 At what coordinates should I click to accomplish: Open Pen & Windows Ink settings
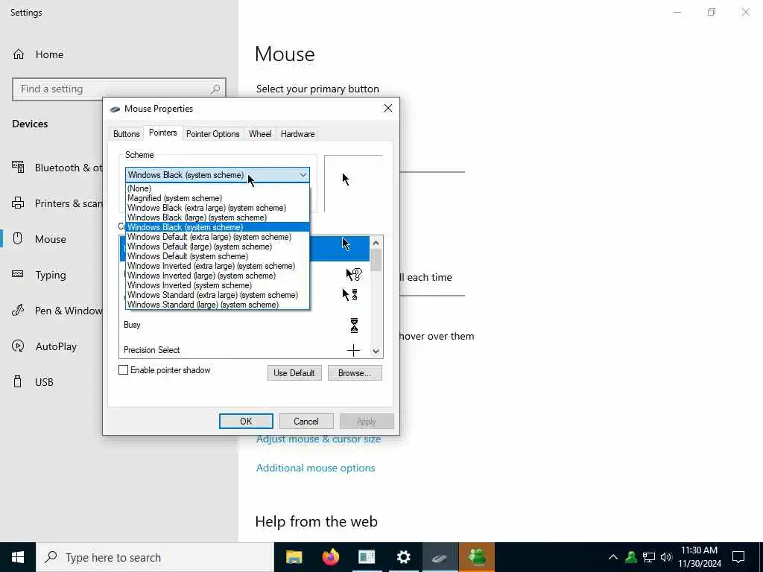point(57,311)
